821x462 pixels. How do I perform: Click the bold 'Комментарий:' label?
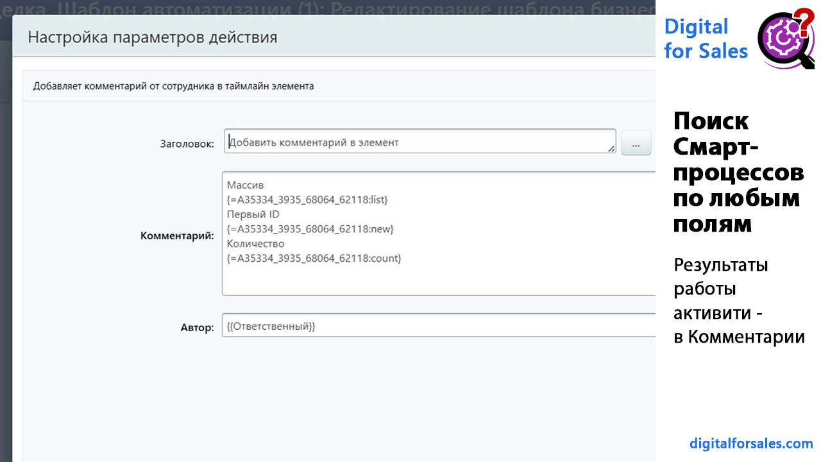pyautogui.click(x=177, y=236)
